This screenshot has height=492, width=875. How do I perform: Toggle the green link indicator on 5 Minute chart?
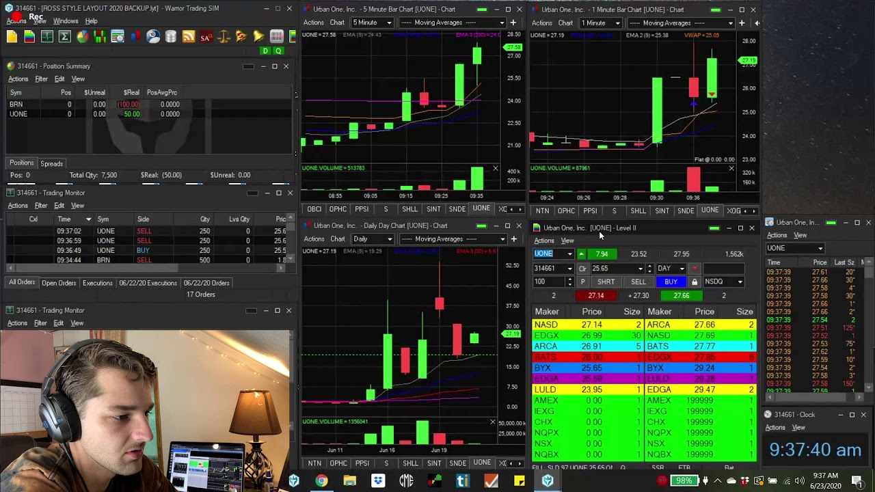pos(482,10)
